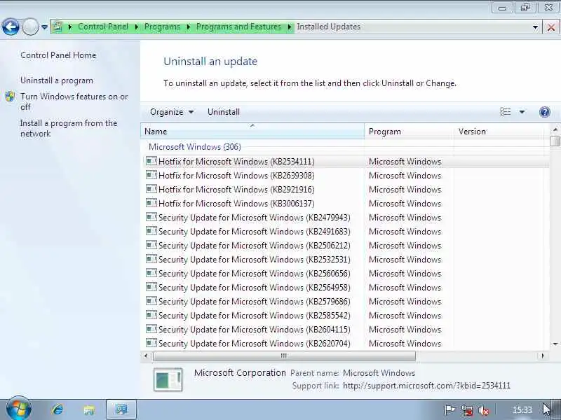Screen dimensions: 561x420
Task: Click the scroll down arrow of the list
Action: point(555,344)
